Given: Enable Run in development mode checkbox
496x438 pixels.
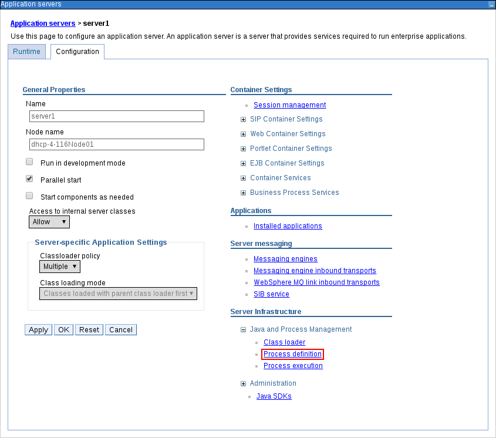Looking at the screenshot, I should (x=29, y=161).
